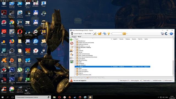Viewport: 176px width, 99px height.
Task: Open Mozilla Firefox desktop shortcut
Action: 12,43
